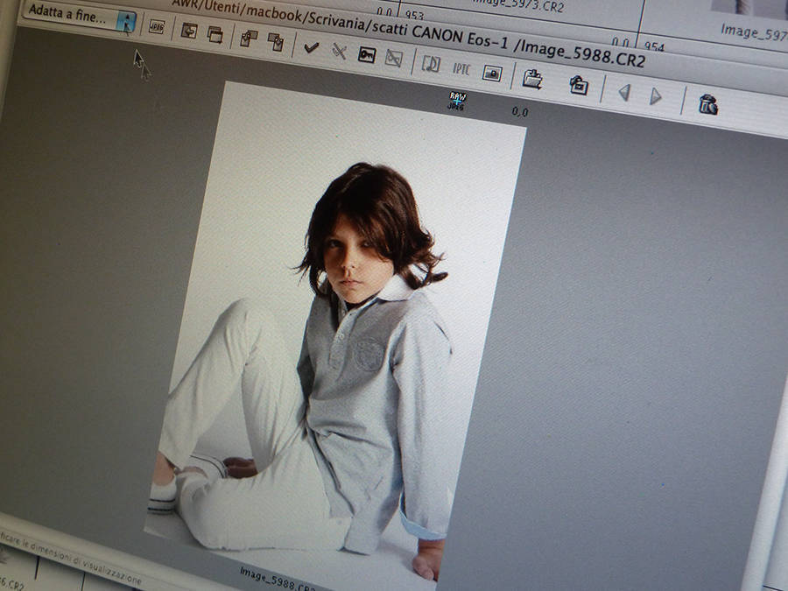Open the IPTC info button

point(461,68)
